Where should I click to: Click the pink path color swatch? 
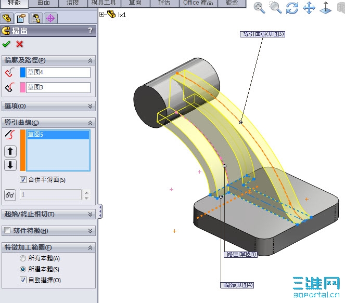tap(23, 87)
